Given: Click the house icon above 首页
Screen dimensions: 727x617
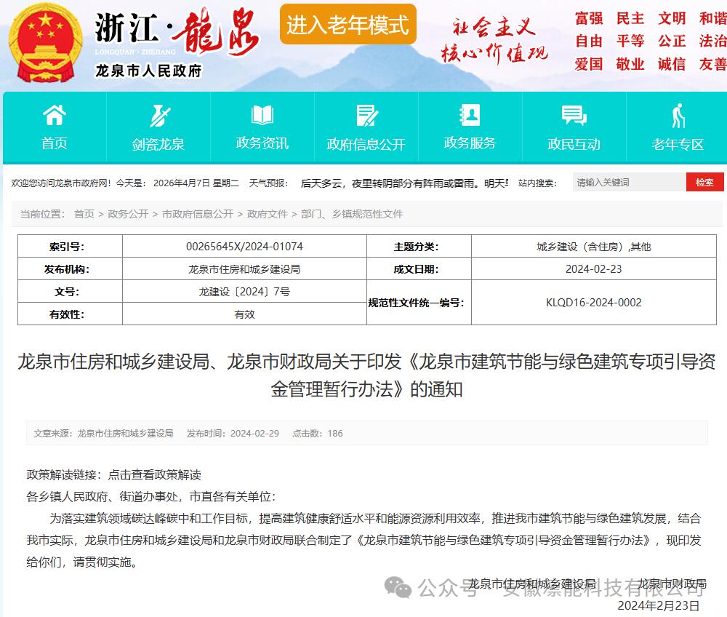Looking at the screenshot, I should 55,115.
